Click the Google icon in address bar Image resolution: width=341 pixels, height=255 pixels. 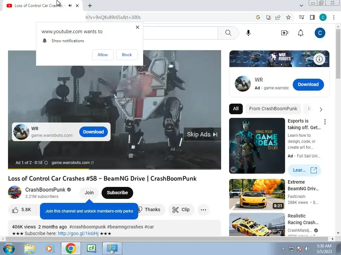click(x=258, y=17)
